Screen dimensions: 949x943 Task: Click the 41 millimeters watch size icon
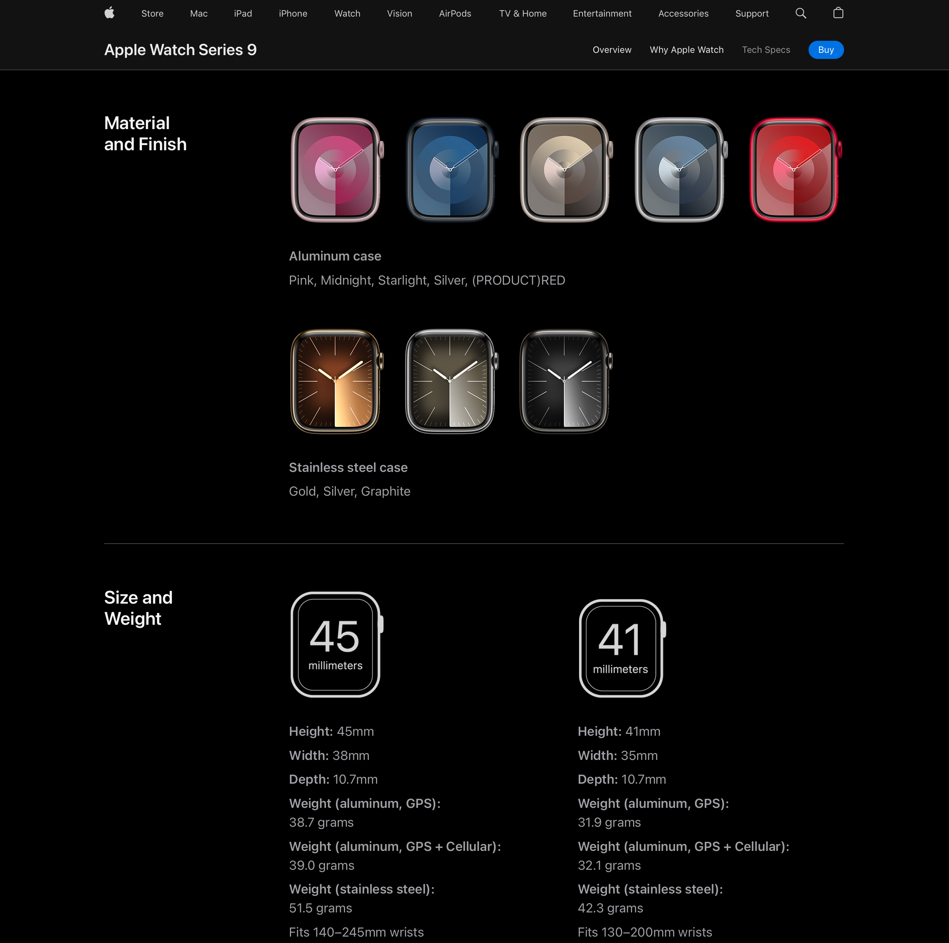pos(621,648)
